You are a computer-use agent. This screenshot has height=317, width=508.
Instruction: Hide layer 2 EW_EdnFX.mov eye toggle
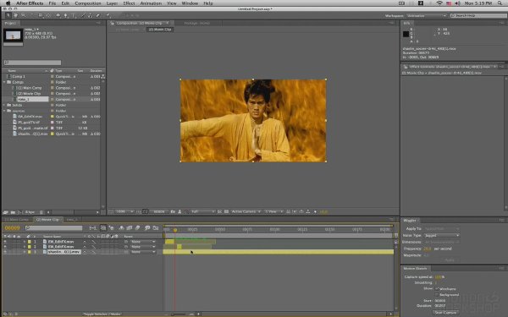[5, 247]
